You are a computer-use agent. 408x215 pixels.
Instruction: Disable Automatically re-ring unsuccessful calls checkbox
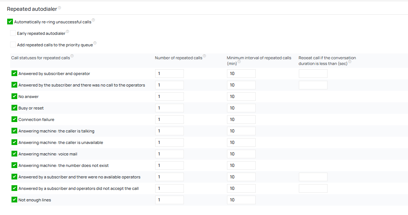(x=10, y=22)
